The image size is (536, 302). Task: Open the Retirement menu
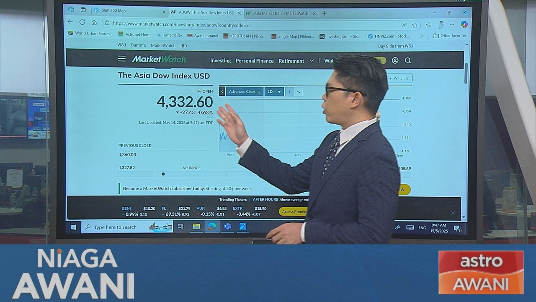pyautogui.click(x=291, y=61)
